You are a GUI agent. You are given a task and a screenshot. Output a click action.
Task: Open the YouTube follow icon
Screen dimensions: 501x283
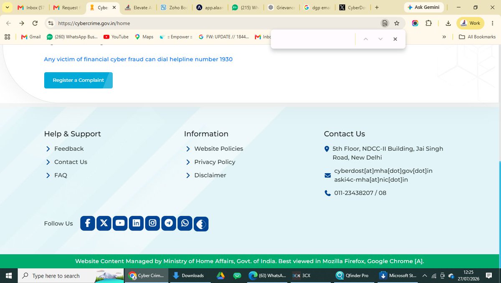120,223
